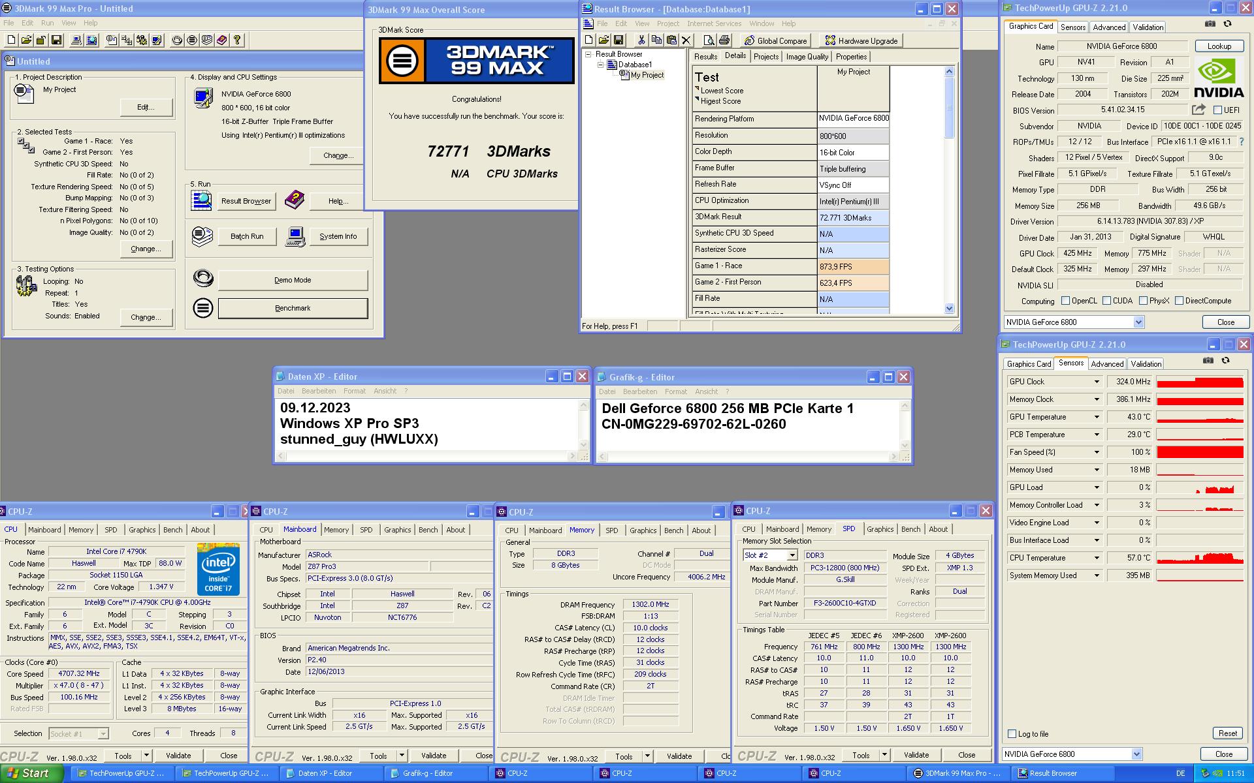Screen dimensions: 1254x783
Task: Toggle the PhysX checkbox in GPU-Z
Action: [1143, 301]
